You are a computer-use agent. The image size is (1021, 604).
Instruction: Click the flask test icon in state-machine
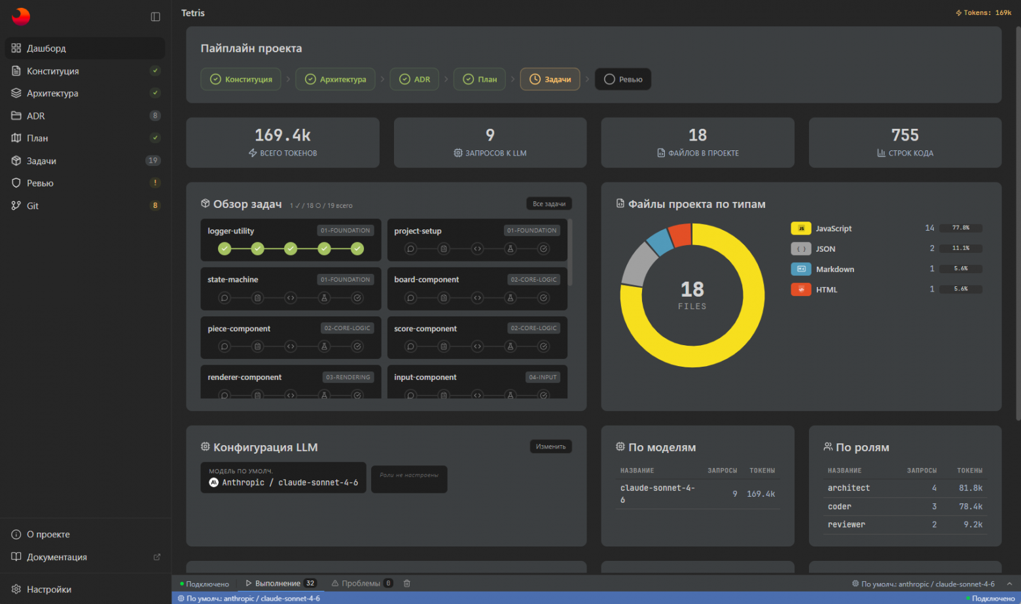(x=324, y=298)
